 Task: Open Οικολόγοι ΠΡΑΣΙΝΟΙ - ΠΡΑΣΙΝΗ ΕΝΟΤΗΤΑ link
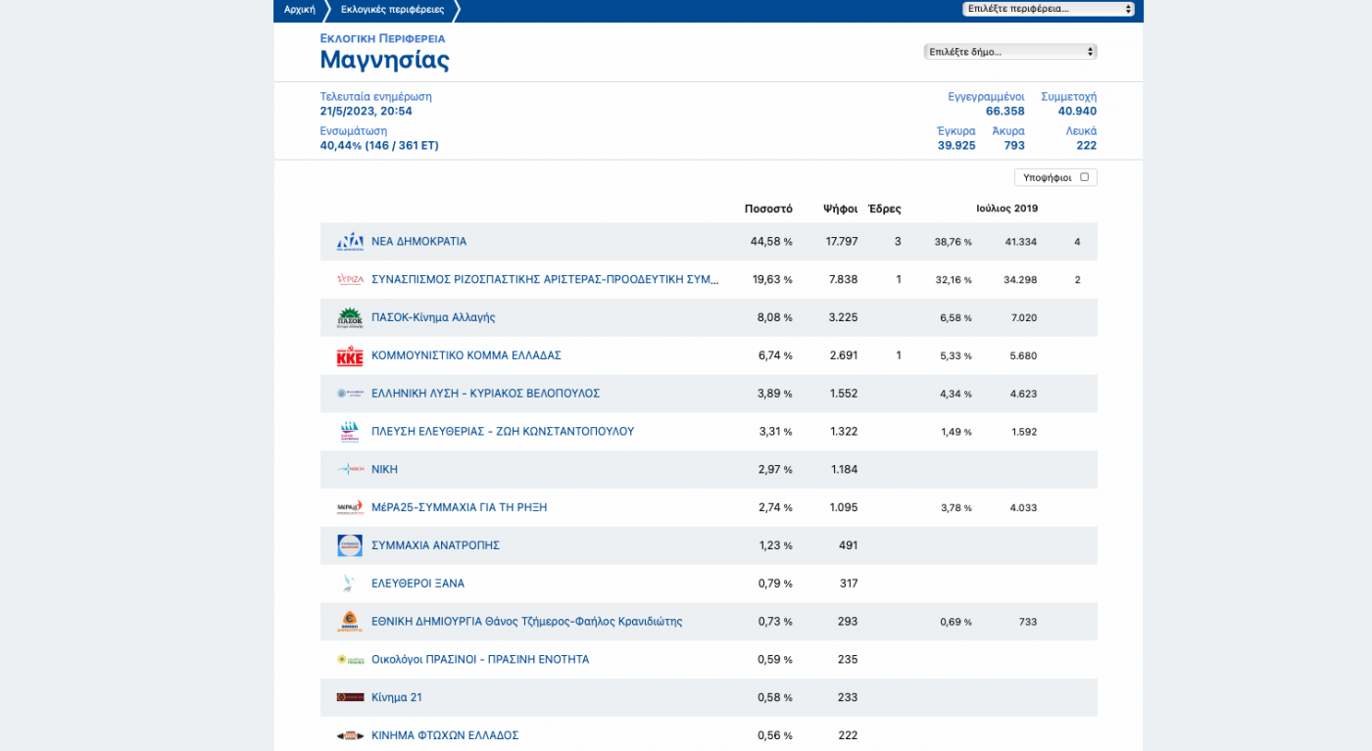(x=480, y=660)
